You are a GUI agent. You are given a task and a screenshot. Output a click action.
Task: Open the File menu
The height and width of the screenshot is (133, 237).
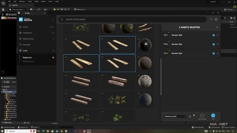pyautogui.click(x=9, y=1)
